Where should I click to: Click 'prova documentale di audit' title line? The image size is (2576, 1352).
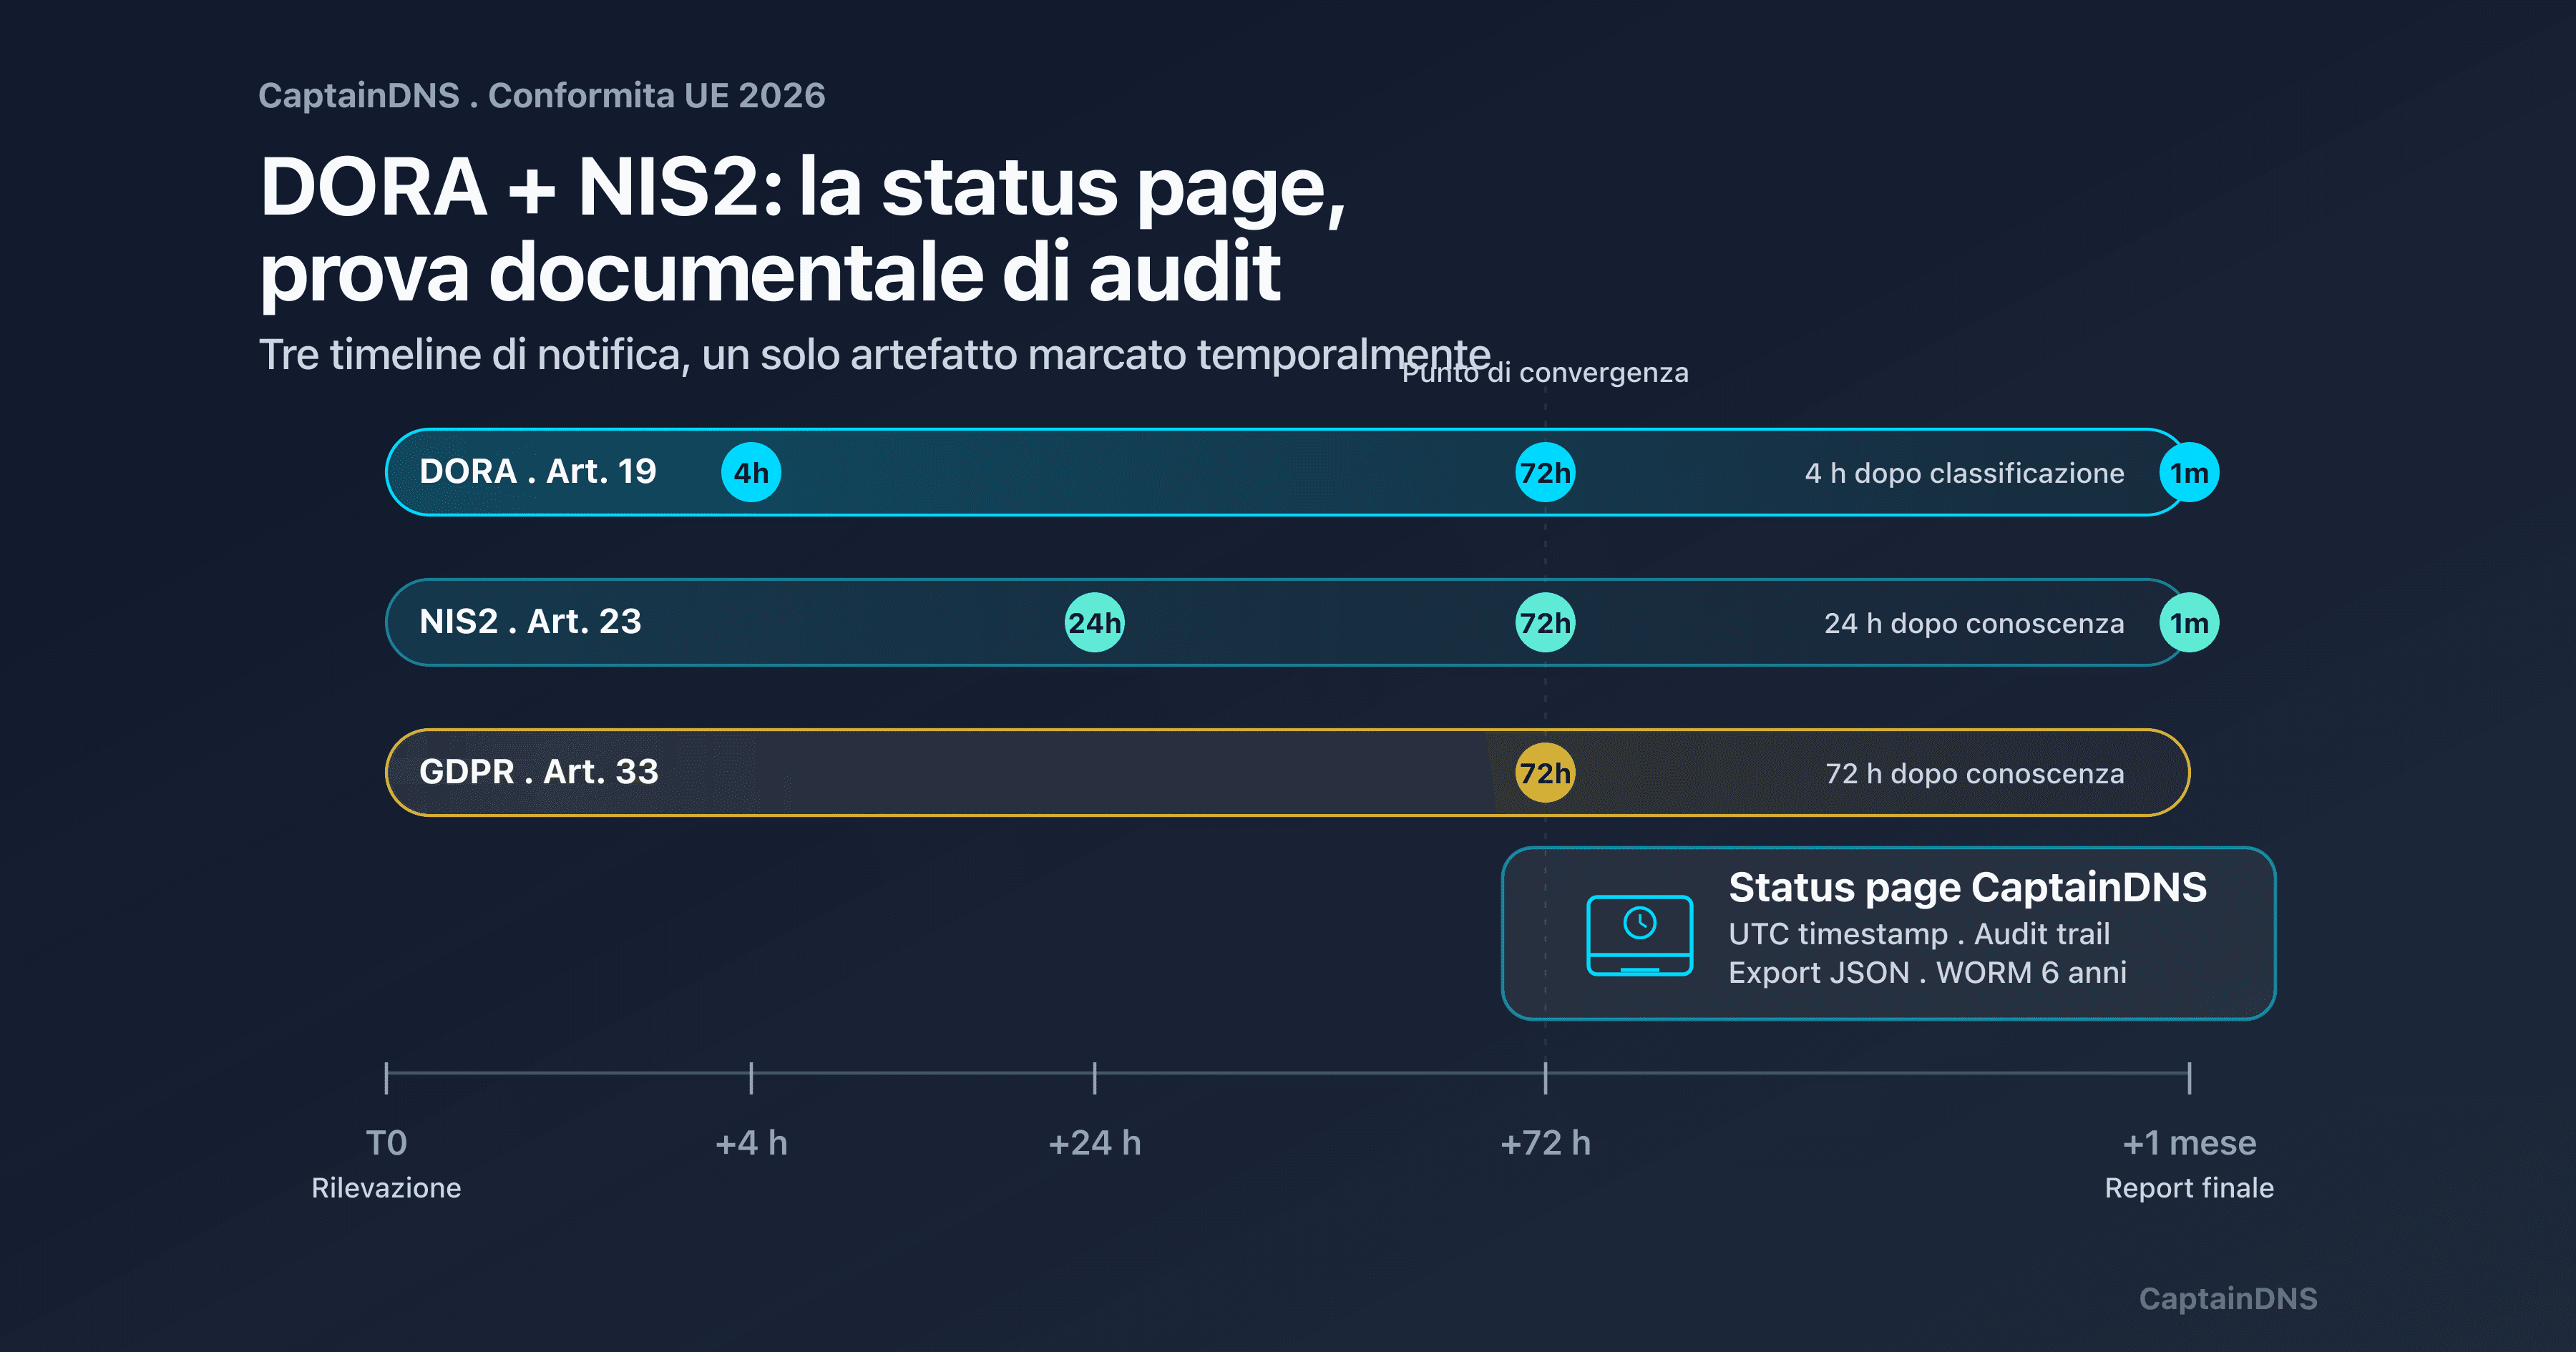770,273
